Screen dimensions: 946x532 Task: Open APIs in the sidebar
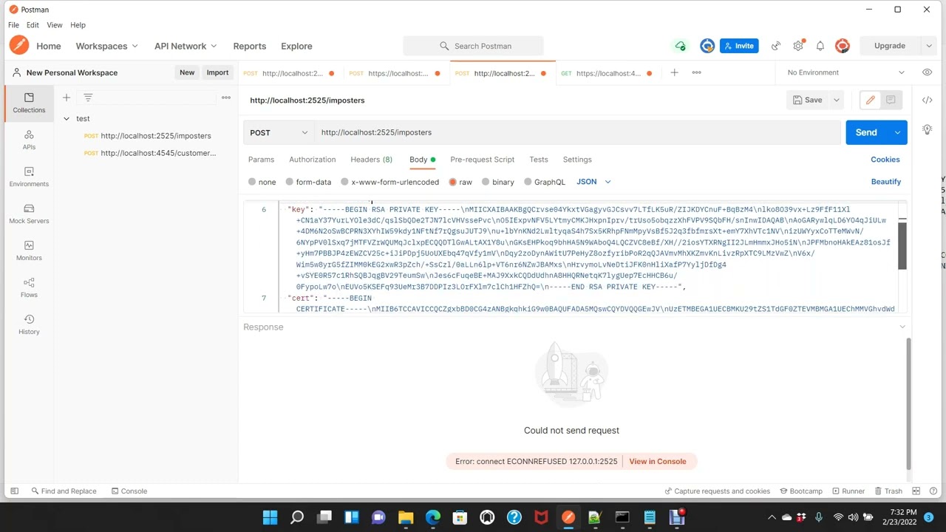(x=29, y=140)
